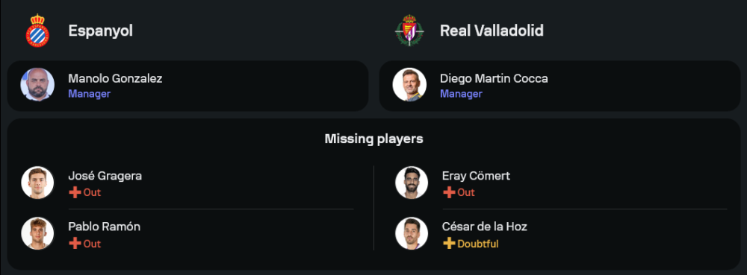
Task: Click the José Gragera player name
Action: coord(105,176)
